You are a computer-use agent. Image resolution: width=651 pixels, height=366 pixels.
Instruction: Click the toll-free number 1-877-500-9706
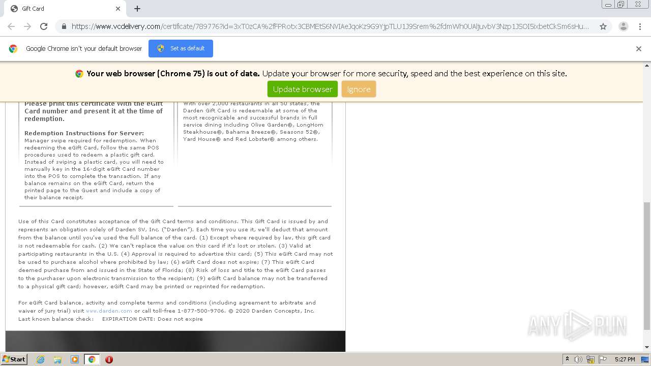[201, 311]
